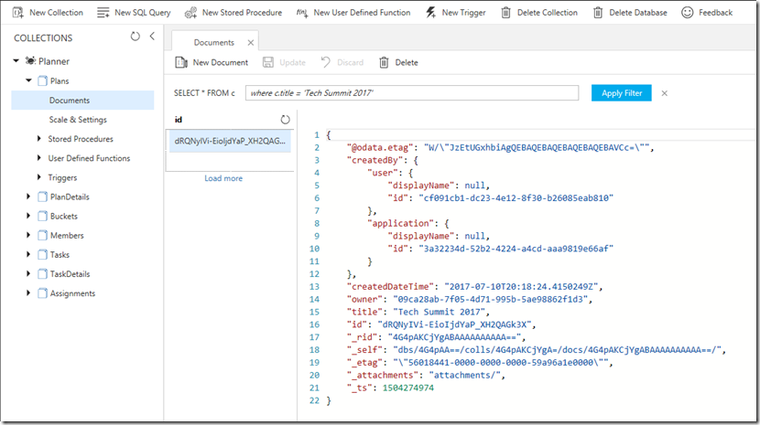Refresh the Collections pane
760x425 pixels.
(136, 37)
